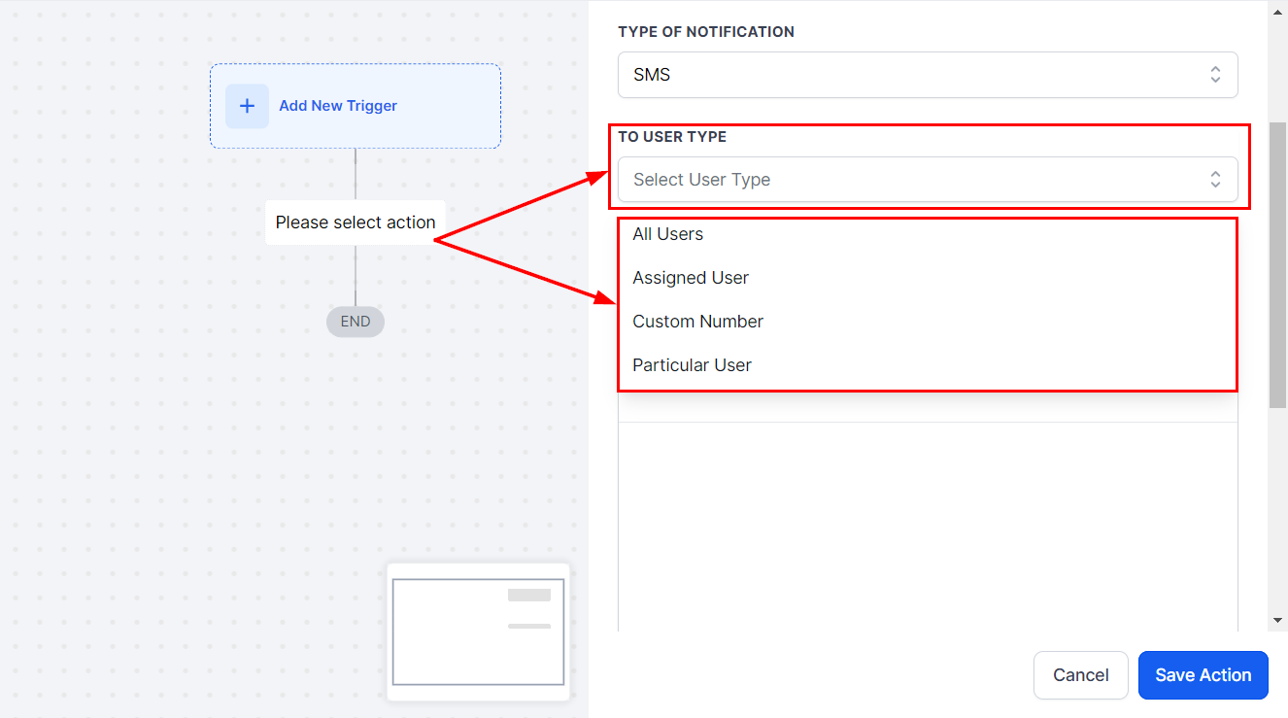Image resolution: width=1288 pixels, height=718 pixels.
Task: Pick Custom Number from the options
Action: [698, 322]
